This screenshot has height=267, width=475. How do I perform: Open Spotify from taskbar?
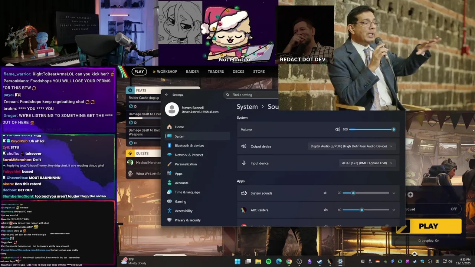click(x=269, y=261)
